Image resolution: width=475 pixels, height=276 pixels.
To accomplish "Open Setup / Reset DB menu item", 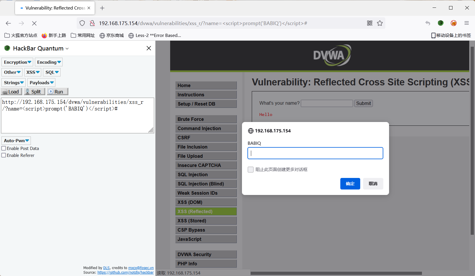I will (206, 104).
